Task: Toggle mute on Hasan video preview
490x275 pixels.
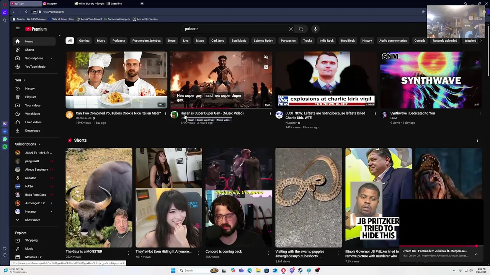Action: point(266,57)
